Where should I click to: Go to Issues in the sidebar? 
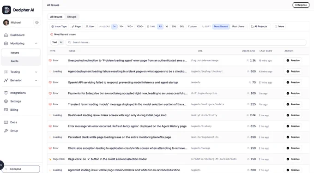21,53
